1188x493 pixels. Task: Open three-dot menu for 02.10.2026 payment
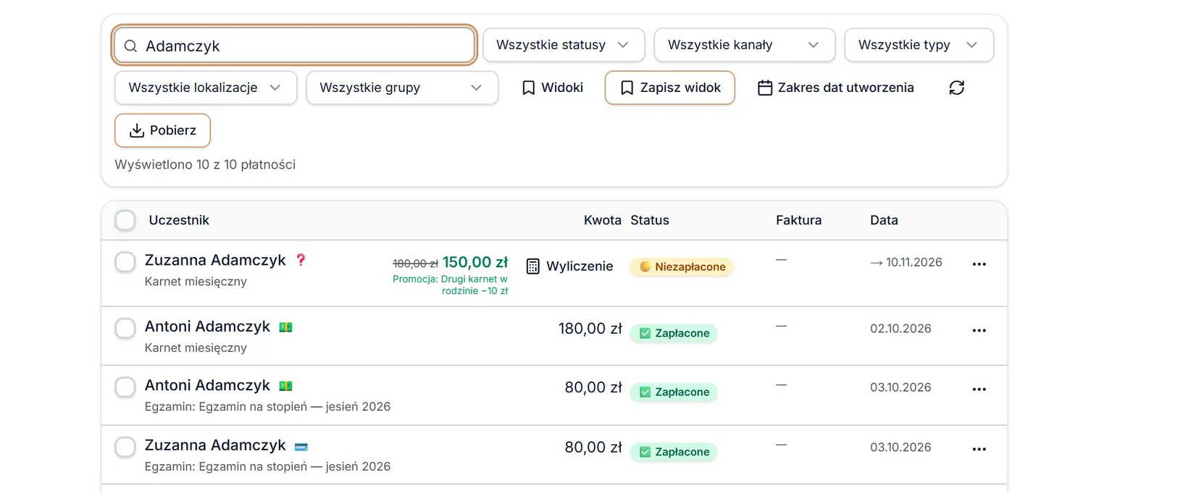coord(979,330)
